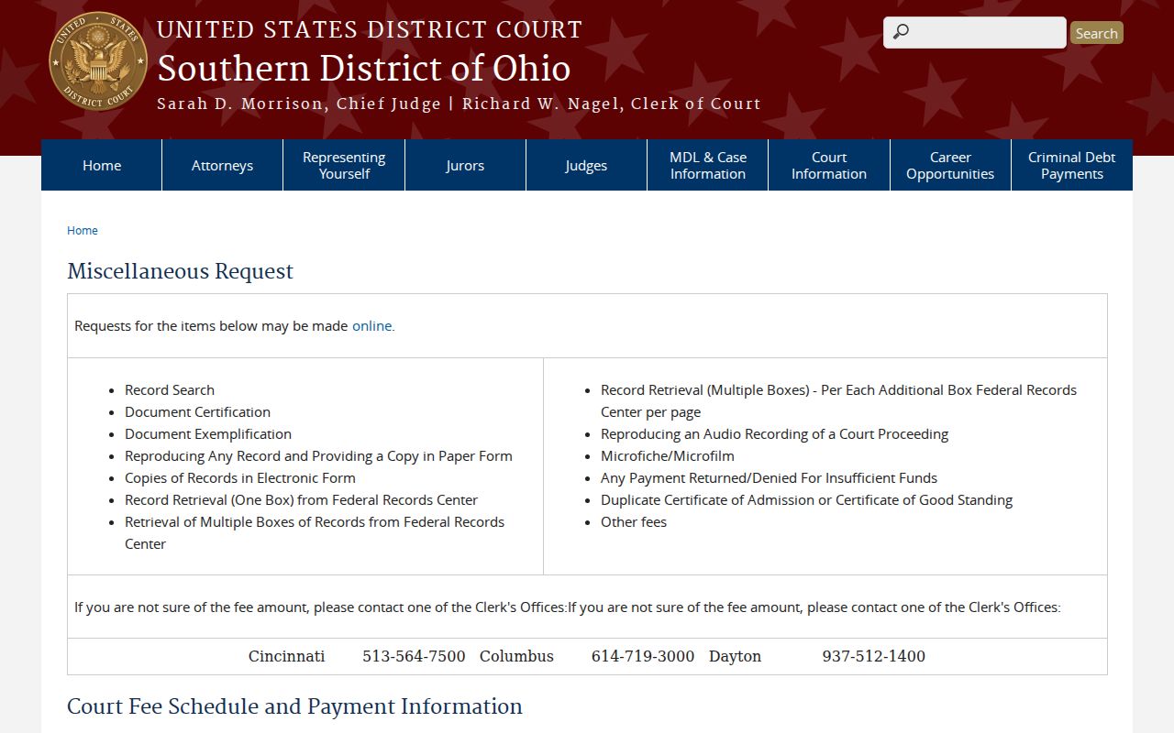Click the 'Document Certification' list item
Image resolution: width=1174 pixels, height=733 pixels.
pyautogui.click(x=198, y=411)
